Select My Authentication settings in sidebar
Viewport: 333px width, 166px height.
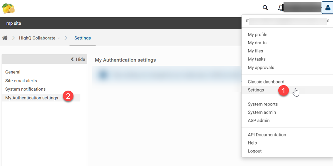(32, 98)
